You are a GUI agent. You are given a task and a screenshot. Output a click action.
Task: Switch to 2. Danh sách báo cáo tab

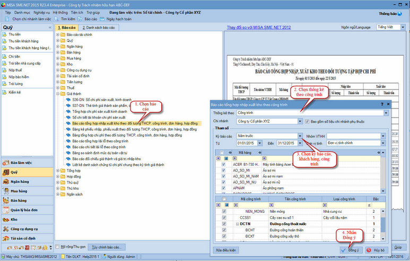coord(99,28)
